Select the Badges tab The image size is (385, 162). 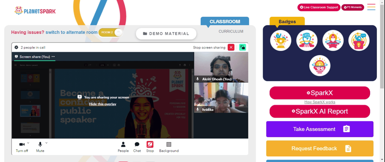[287, 21]
